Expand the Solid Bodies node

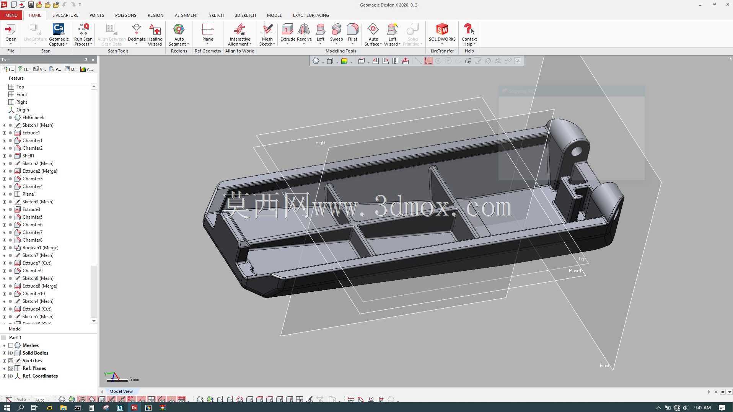pyautogui.click(x=4, y=353)
